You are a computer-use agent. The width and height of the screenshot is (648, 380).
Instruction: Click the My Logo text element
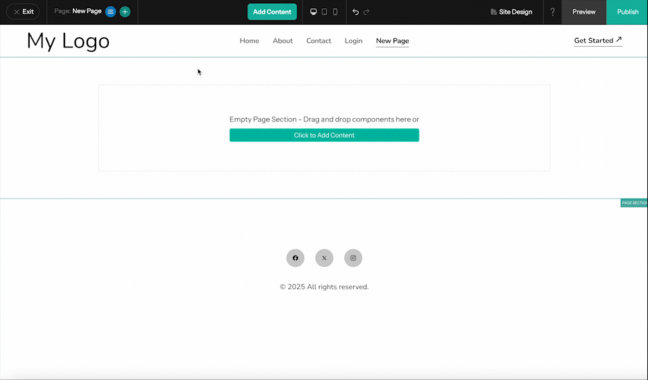click(x=68, y=40)
